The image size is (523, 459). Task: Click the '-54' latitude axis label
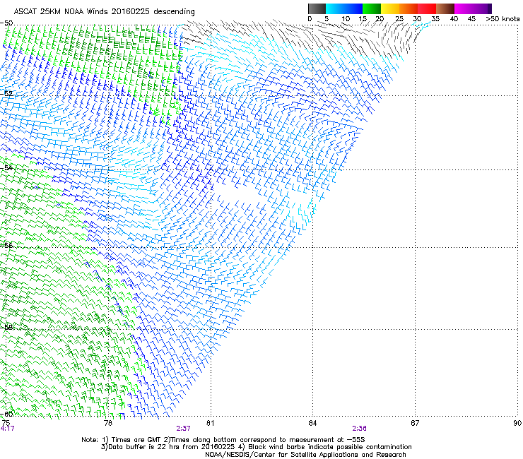6,167
